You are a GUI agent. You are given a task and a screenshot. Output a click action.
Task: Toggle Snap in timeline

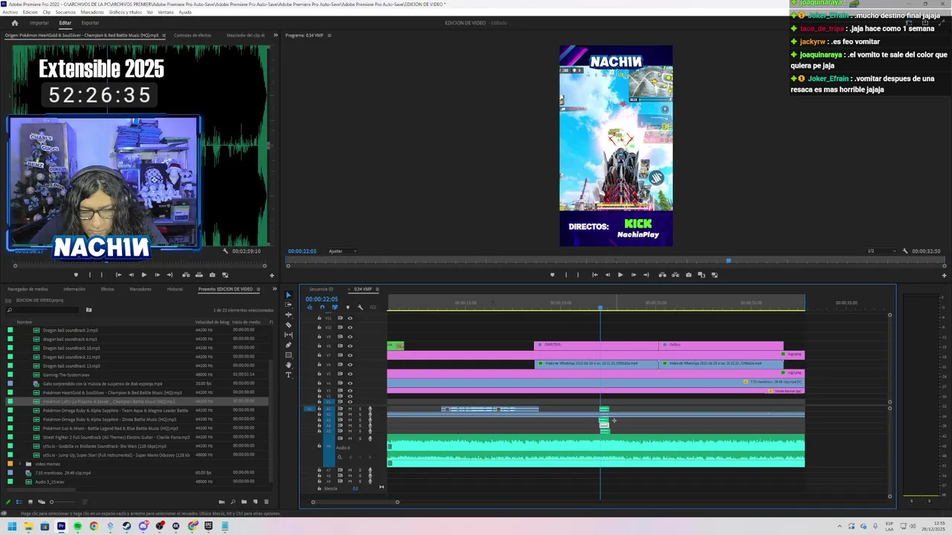pyautogui.click(x=322, y=308)
